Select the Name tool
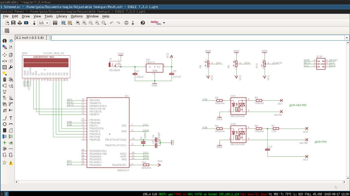Screen dimensions: 350x196 point(5,97)
